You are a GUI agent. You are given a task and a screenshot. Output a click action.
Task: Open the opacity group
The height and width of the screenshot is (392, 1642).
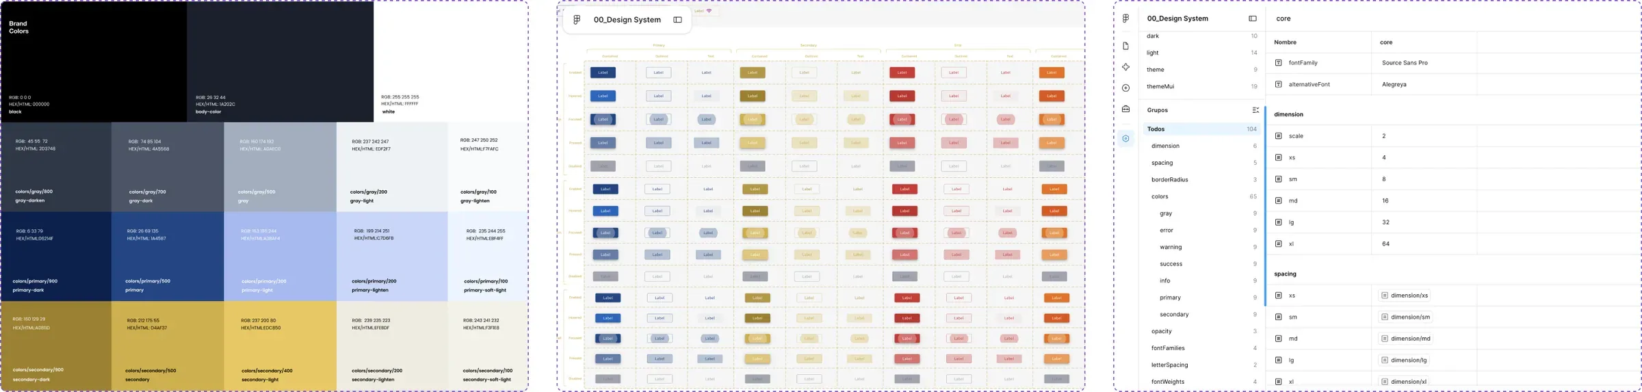pyautogui.click(x=1202, y=331)
